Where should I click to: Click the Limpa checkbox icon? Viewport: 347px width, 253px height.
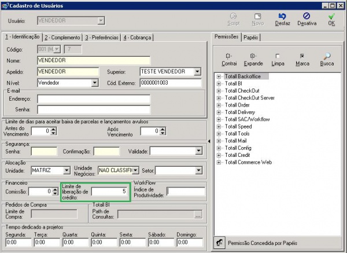point(278,56)
